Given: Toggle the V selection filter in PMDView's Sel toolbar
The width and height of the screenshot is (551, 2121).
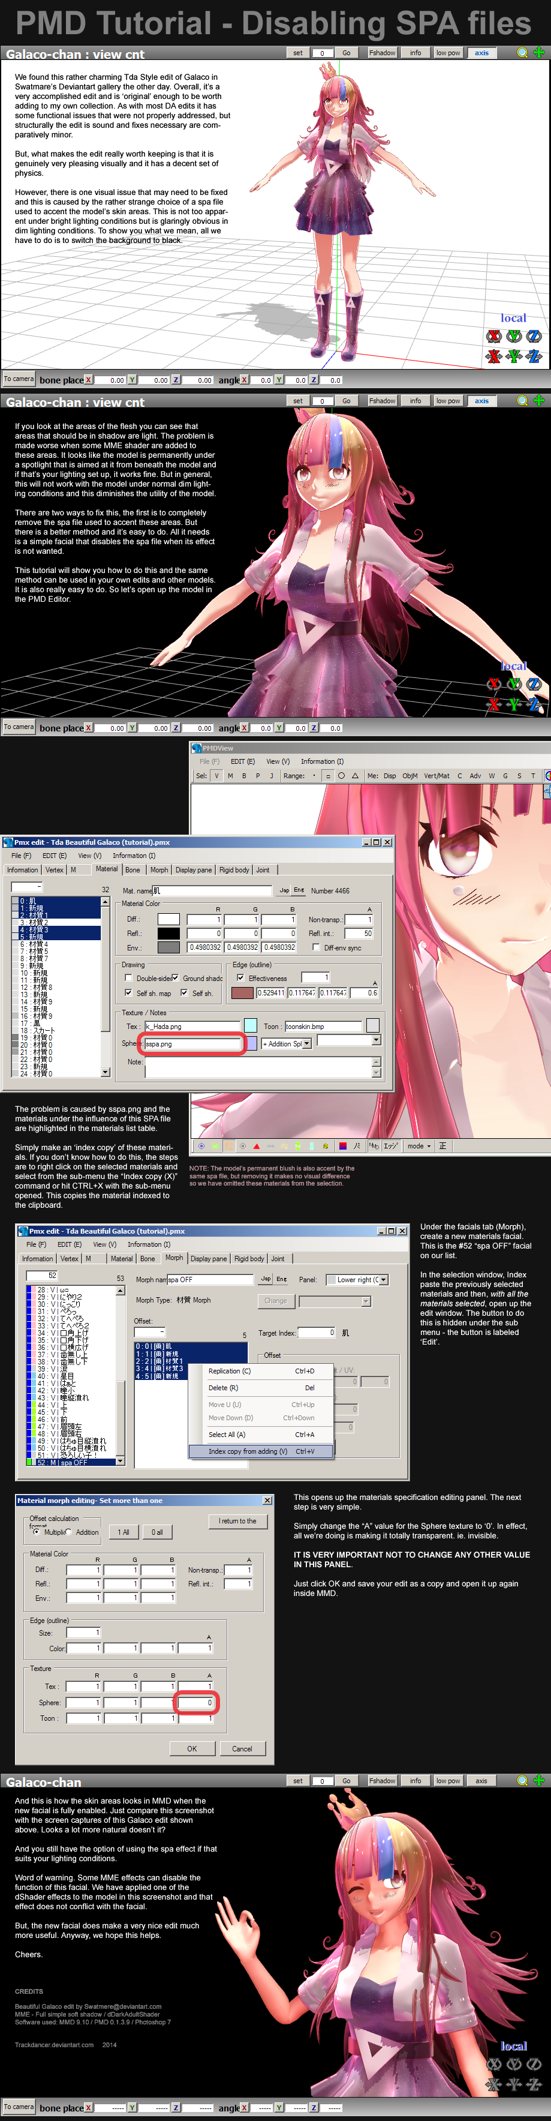Looking at the screenshot, I should (x=217, y=775).
